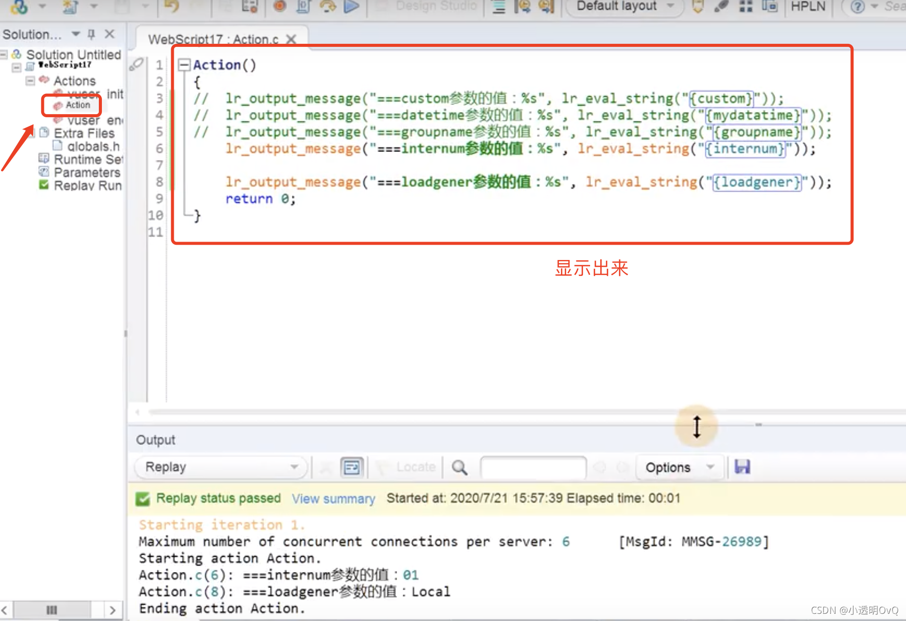Click the green Replay status check icon
Image resolution: width=906 pixels, height=621 pixels.
143,499
